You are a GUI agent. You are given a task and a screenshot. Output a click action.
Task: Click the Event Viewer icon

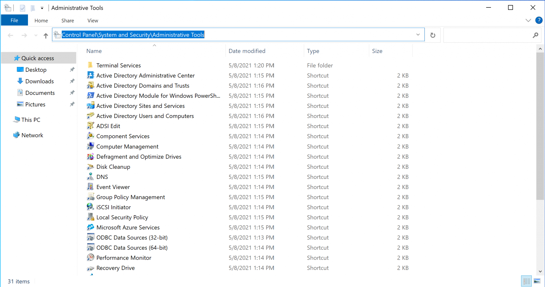(90, 187)
